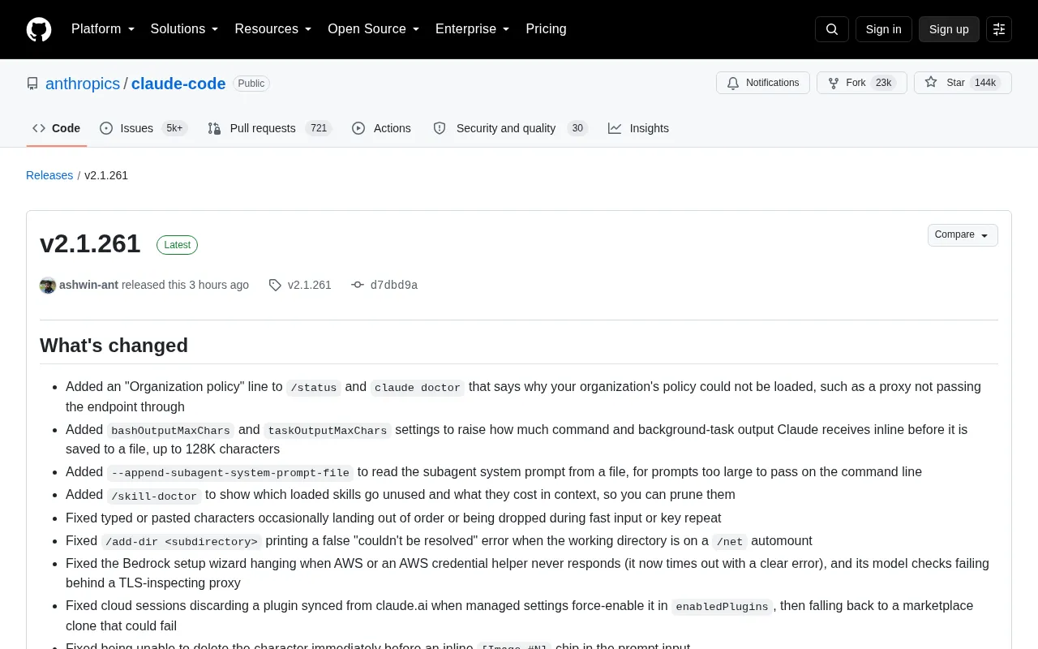Open the GitHub homepage logo
1038x649 pixels.
[39, 29]
